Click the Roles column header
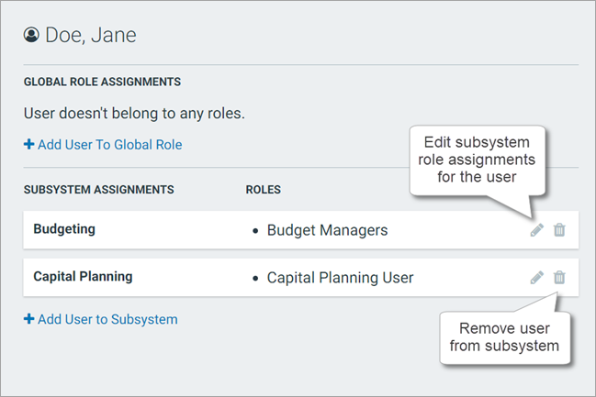The width and height of the screenshot is (596, 397). [263, 190]
